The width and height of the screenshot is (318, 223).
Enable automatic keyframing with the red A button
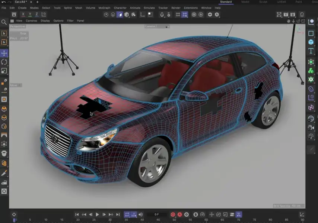click(x=180, y=214)
